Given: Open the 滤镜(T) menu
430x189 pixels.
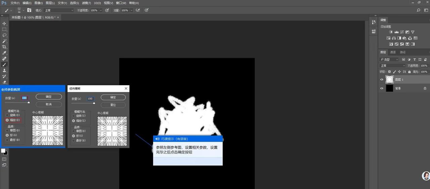Looking at the screenshot, I should [x=86, y=3].
